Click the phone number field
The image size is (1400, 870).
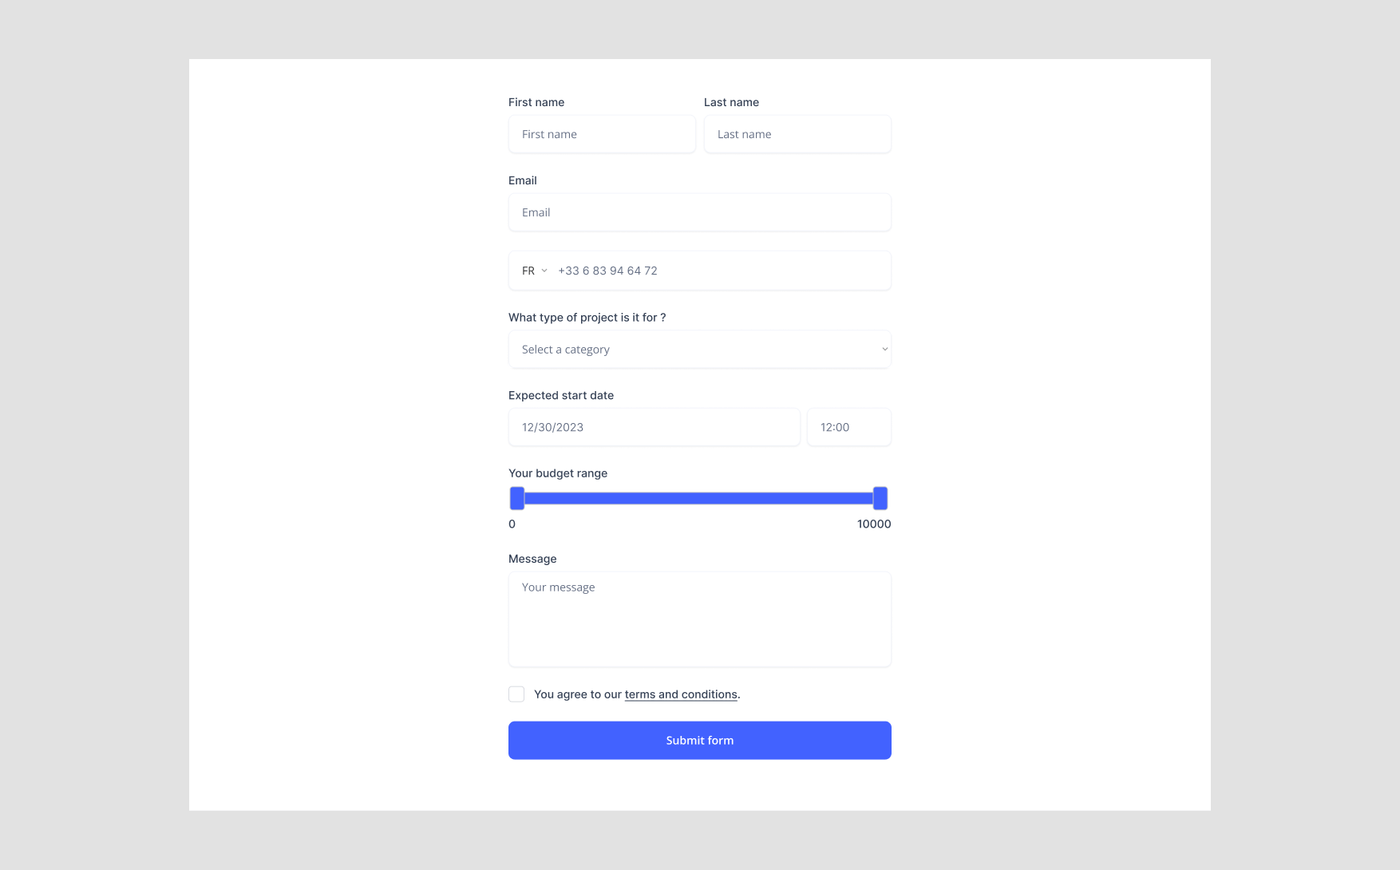click(718, 271)
